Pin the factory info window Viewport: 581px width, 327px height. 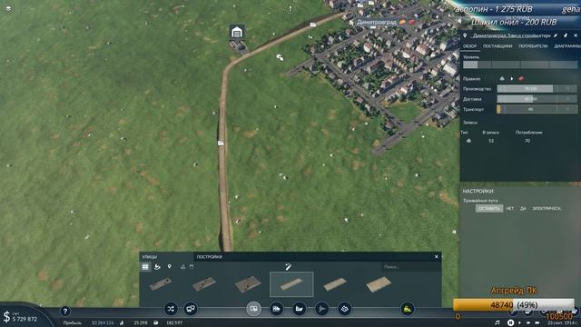click(566, 35)
